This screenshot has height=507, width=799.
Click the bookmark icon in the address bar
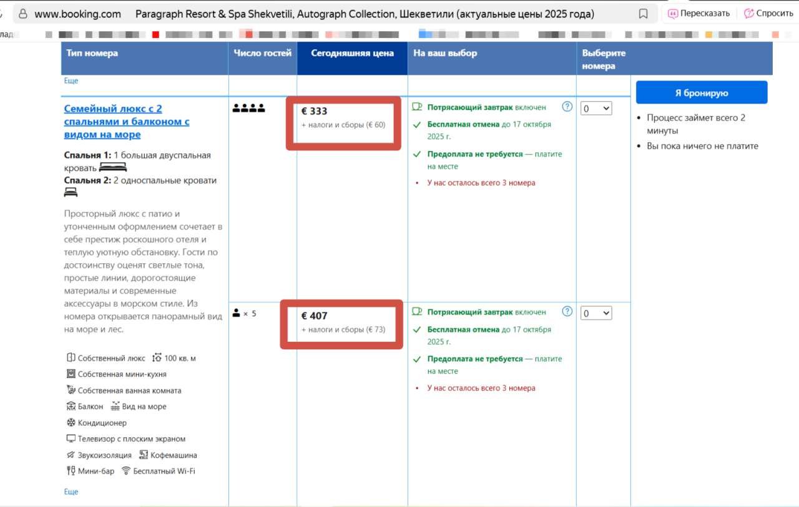pyautogui.click(x=643, y=14)
